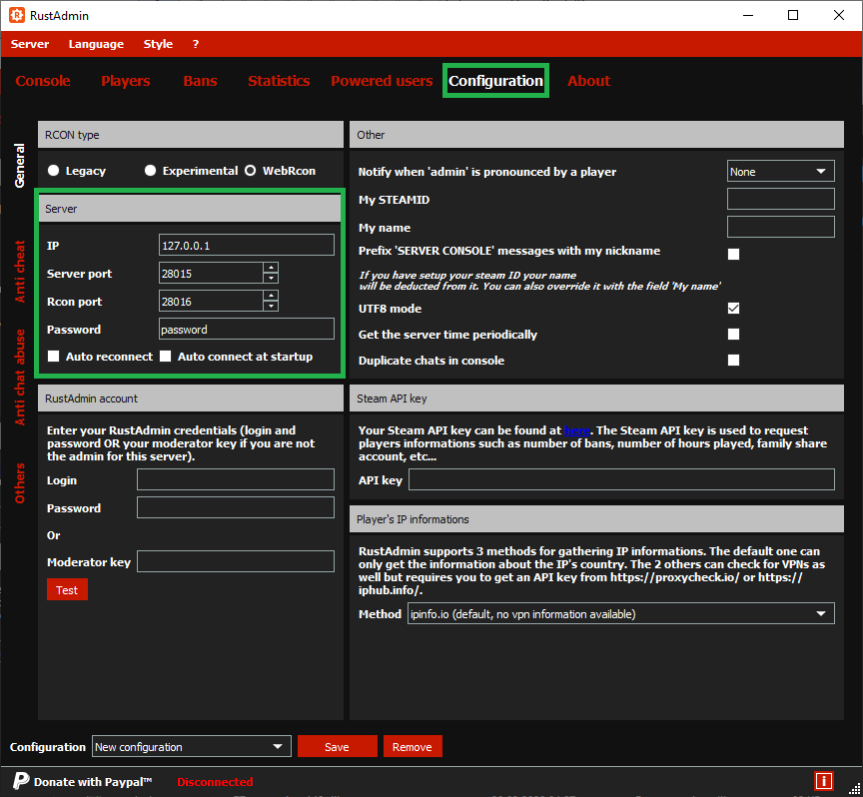Click the RustAdmin Login field
The width and height of the screenshot is (863, 797).
click(x=235, y=479)
